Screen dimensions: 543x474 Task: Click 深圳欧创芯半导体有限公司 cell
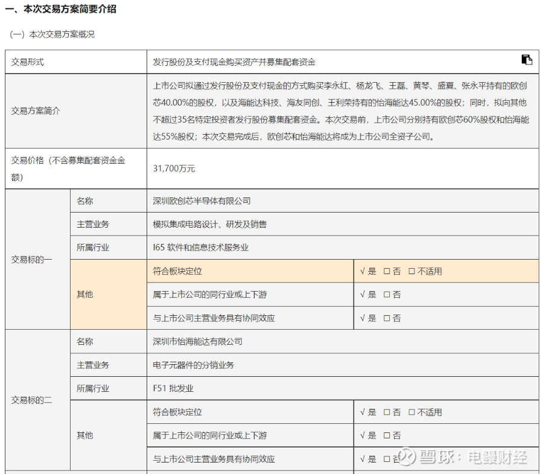(x=343, y=201)
